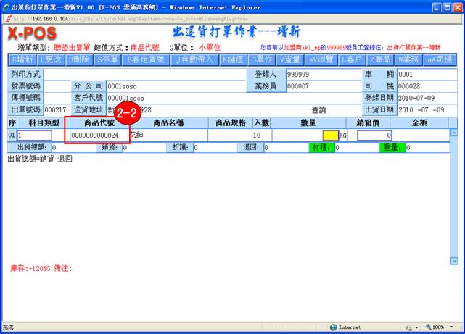The image size is (465, 334).
Task: Click the 查詢 query link
Action: coord(318,109)
